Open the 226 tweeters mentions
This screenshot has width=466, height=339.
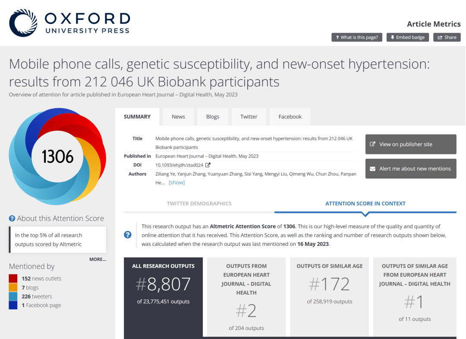[37, 296]
